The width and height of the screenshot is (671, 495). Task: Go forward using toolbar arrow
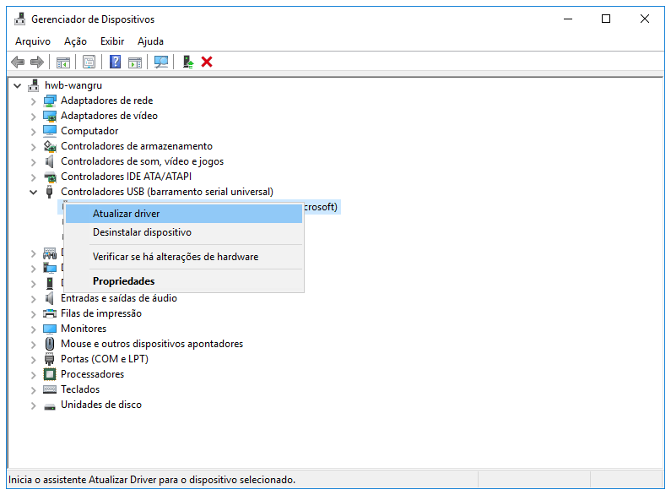point(37,63)
